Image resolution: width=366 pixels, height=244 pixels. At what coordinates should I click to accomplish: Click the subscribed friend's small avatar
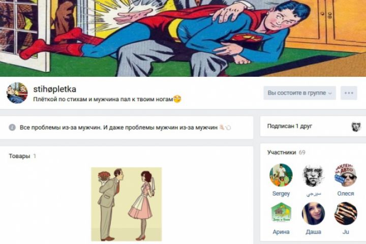pyautogui.click(x=356, y=127)
